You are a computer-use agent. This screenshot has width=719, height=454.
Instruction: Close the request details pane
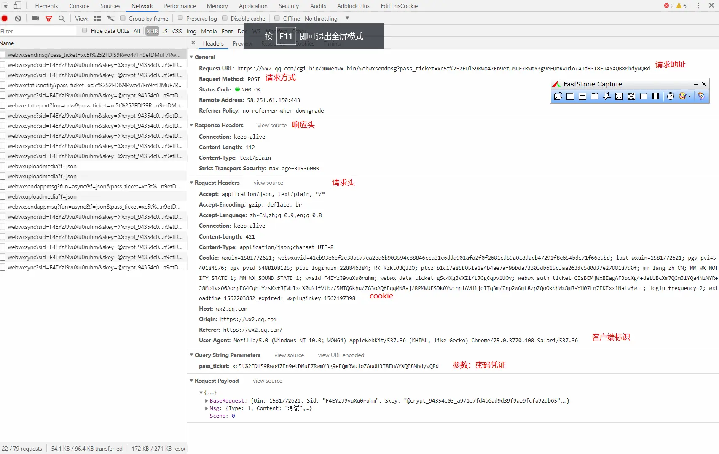click(193, 43)
